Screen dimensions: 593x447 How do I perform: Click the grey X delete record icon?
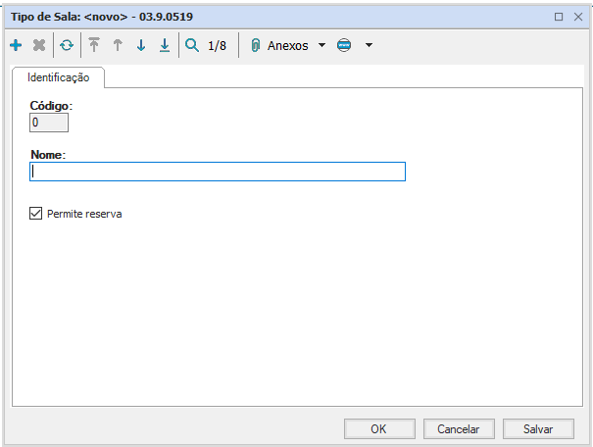point(39,45)
